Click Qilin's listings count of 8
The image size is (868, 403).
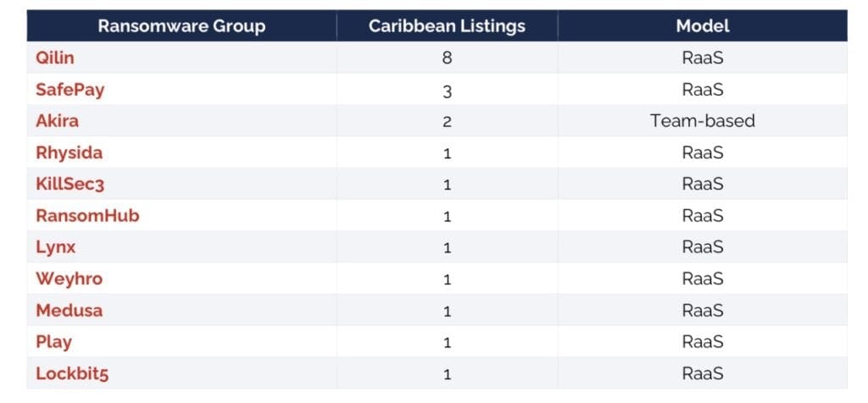[x=447, y=58]
